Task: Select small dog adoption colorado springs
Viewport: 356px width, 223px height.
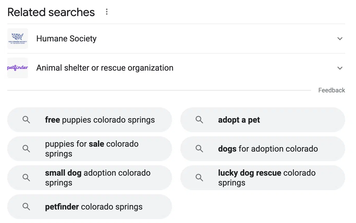Action: coord(98,178)
